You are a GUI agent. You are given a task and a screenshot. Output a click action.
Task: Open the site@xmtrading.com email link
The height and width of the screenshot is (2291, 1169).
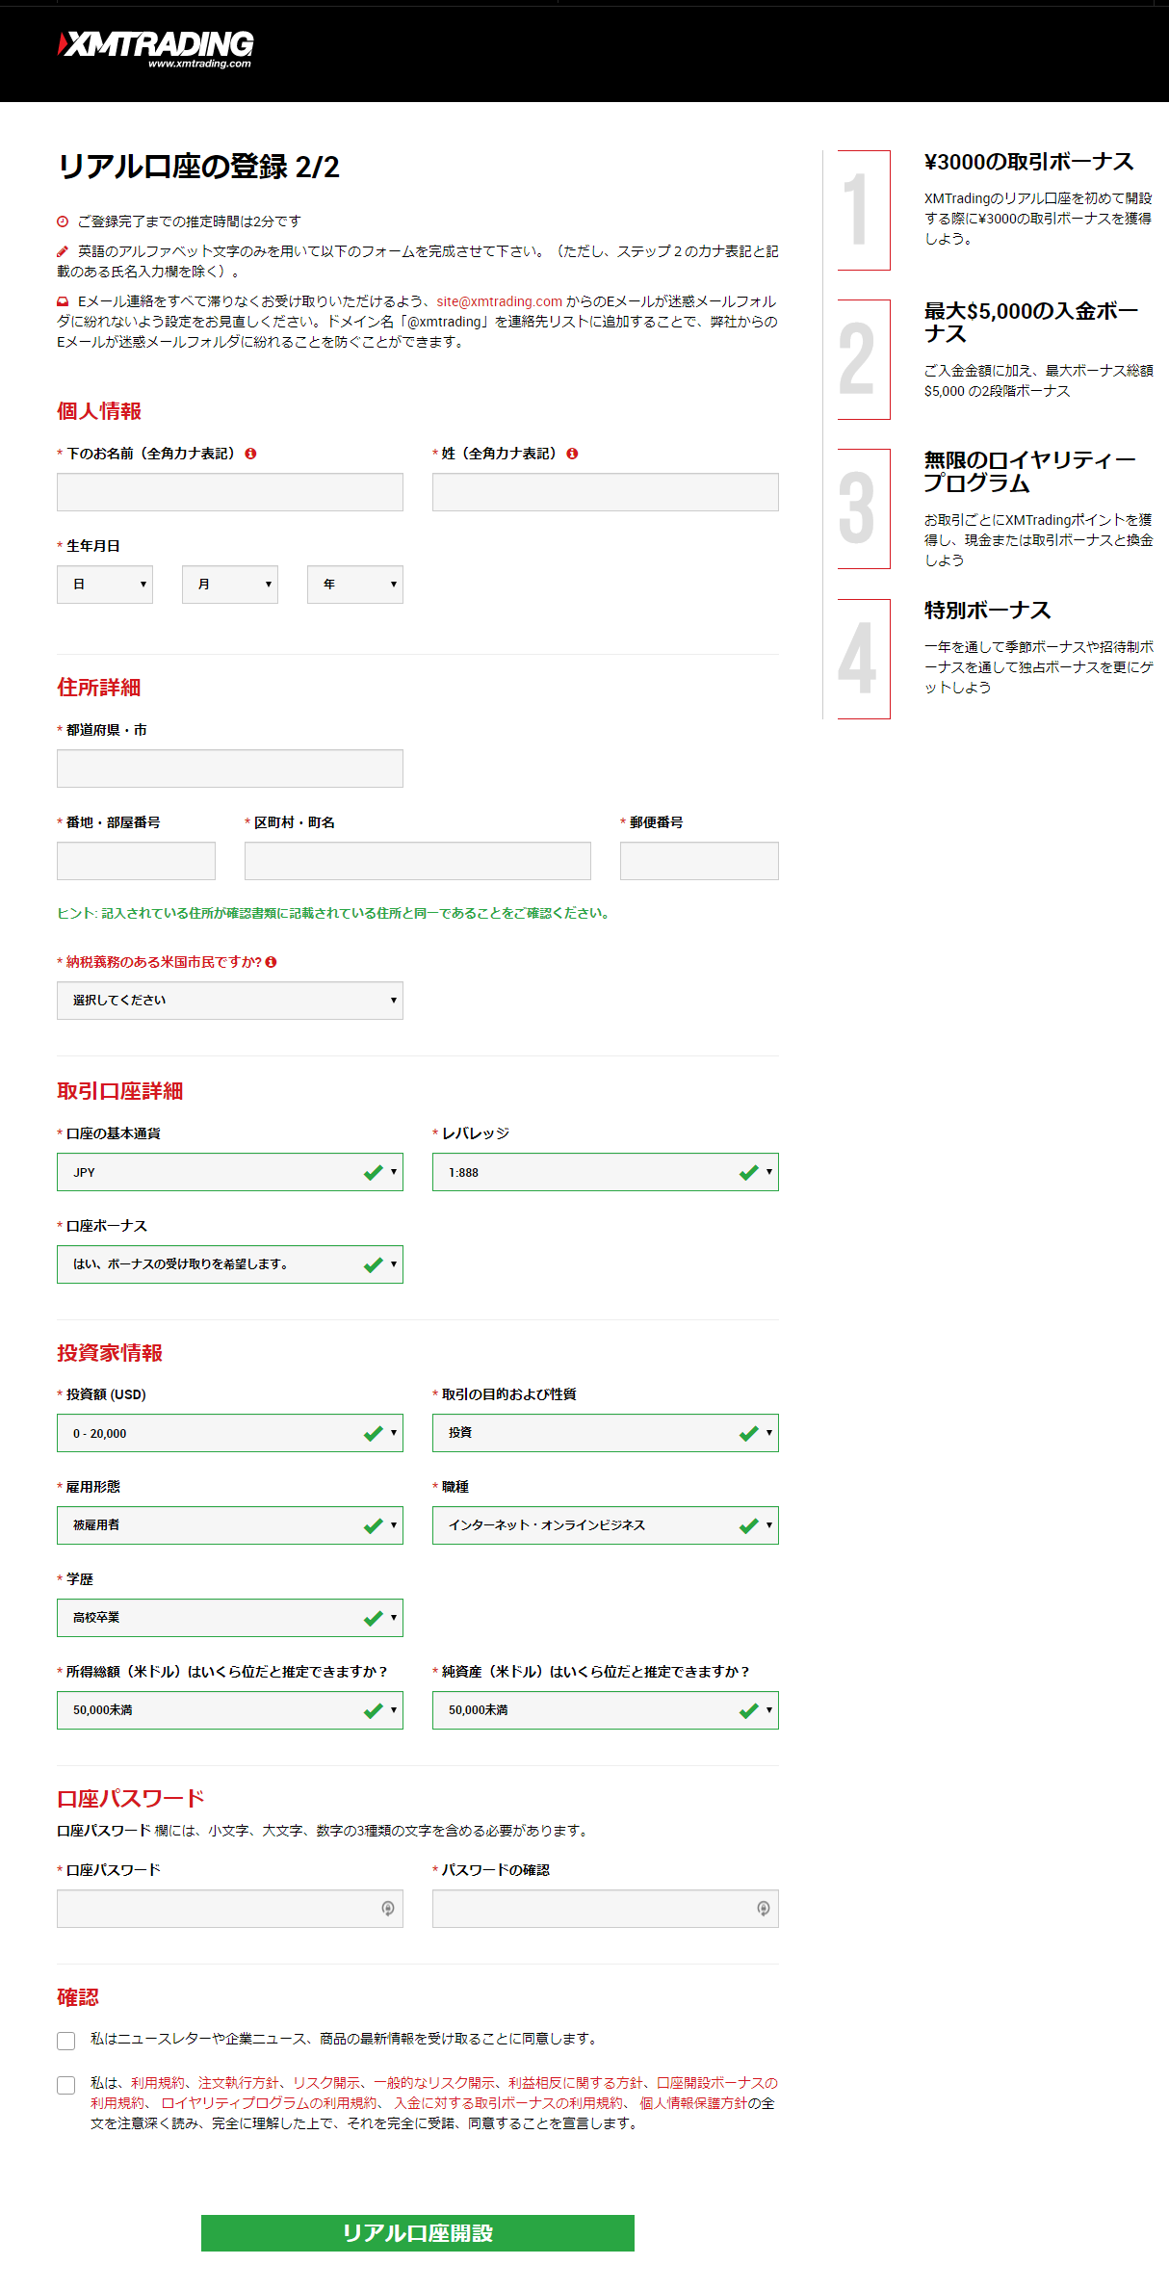click(499, 301)
